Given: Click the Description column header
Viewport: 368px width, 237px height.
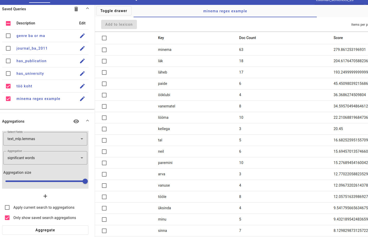Looking at the screenshot, I should tap(26, 23).
